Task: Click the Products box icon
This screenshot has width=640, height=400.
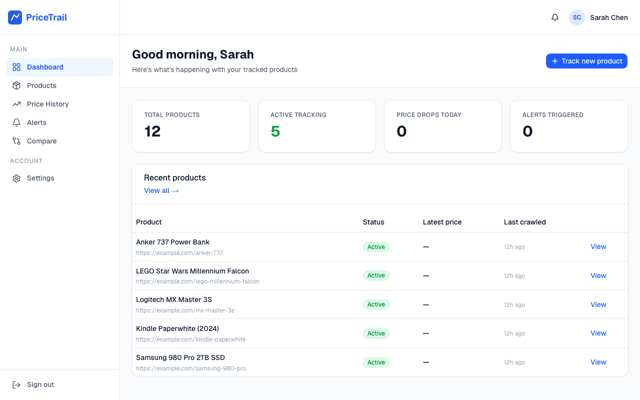Action: 16,85
